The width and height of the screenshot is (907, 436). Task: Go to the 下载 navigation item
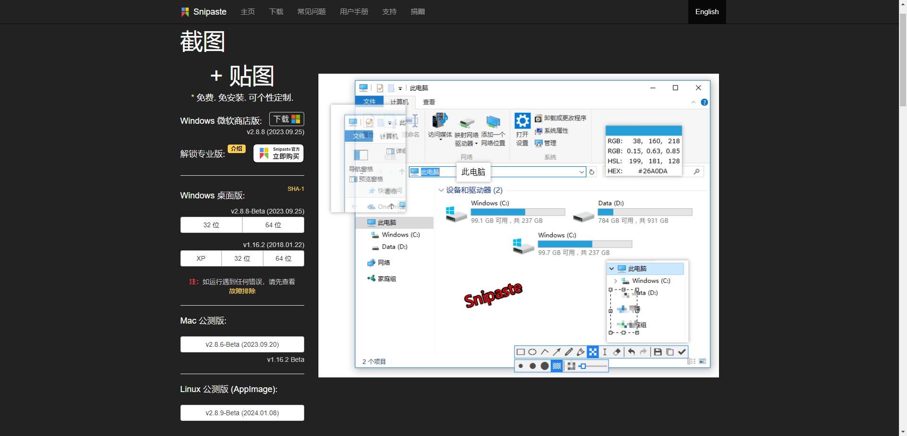276,12
